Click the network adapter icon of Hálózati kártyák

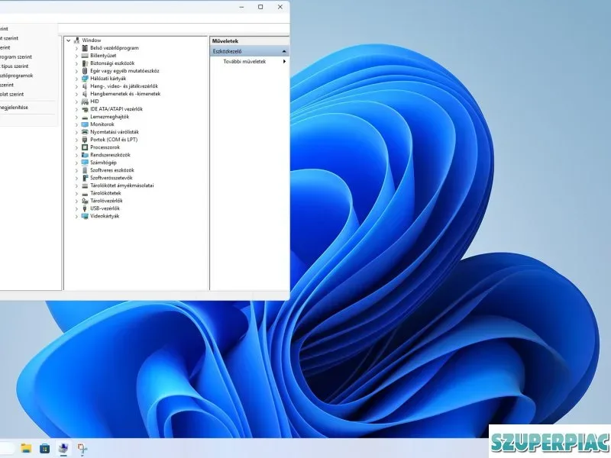pos(85,79)
